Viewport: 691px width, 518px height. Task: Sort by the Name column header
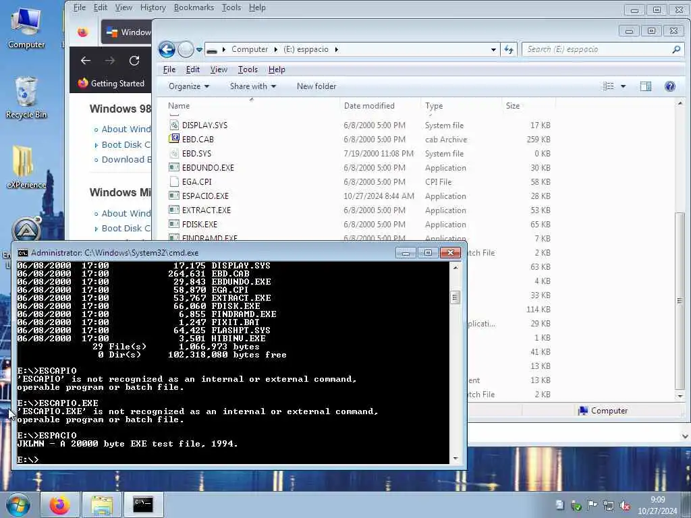(252, 106)
